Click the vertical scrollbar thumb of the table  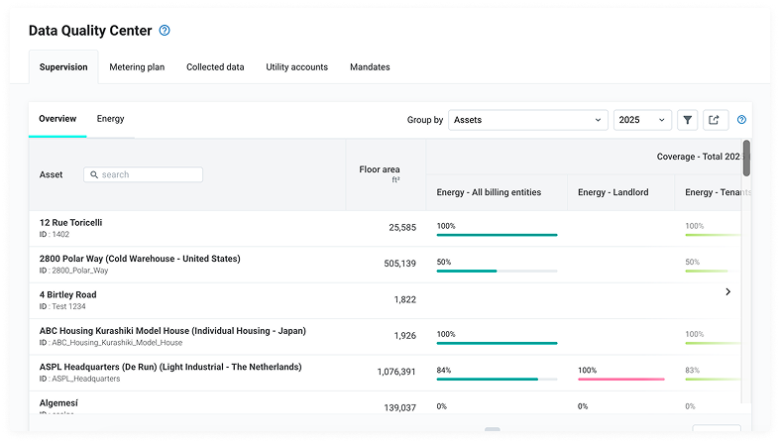click(x=746, y=159)
